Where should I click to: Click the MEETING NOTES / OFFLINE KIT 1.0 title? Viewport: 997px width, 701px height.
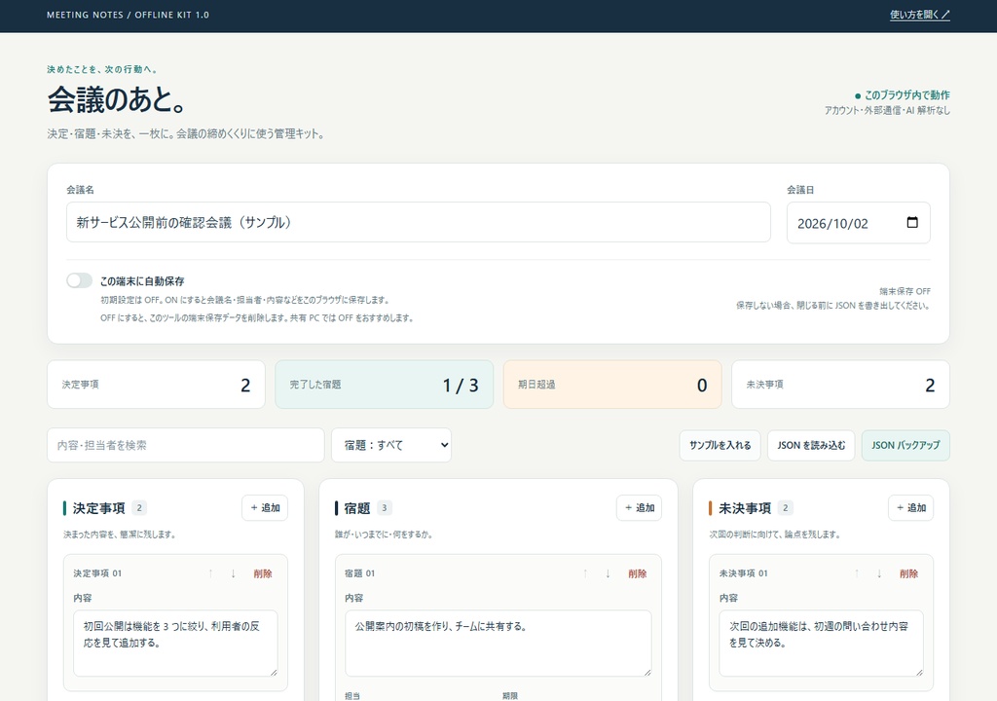pyautogui.click(x=128, y=15)
